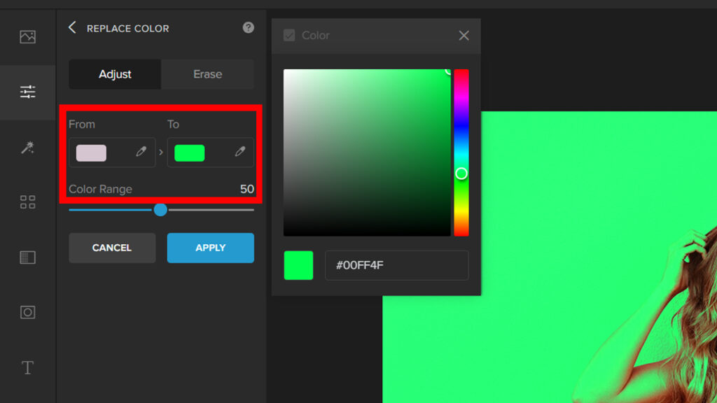Image resolution: width=717 pixels, height=403 pixels.
Task: Click the blue Apply button
Action: 210,248
